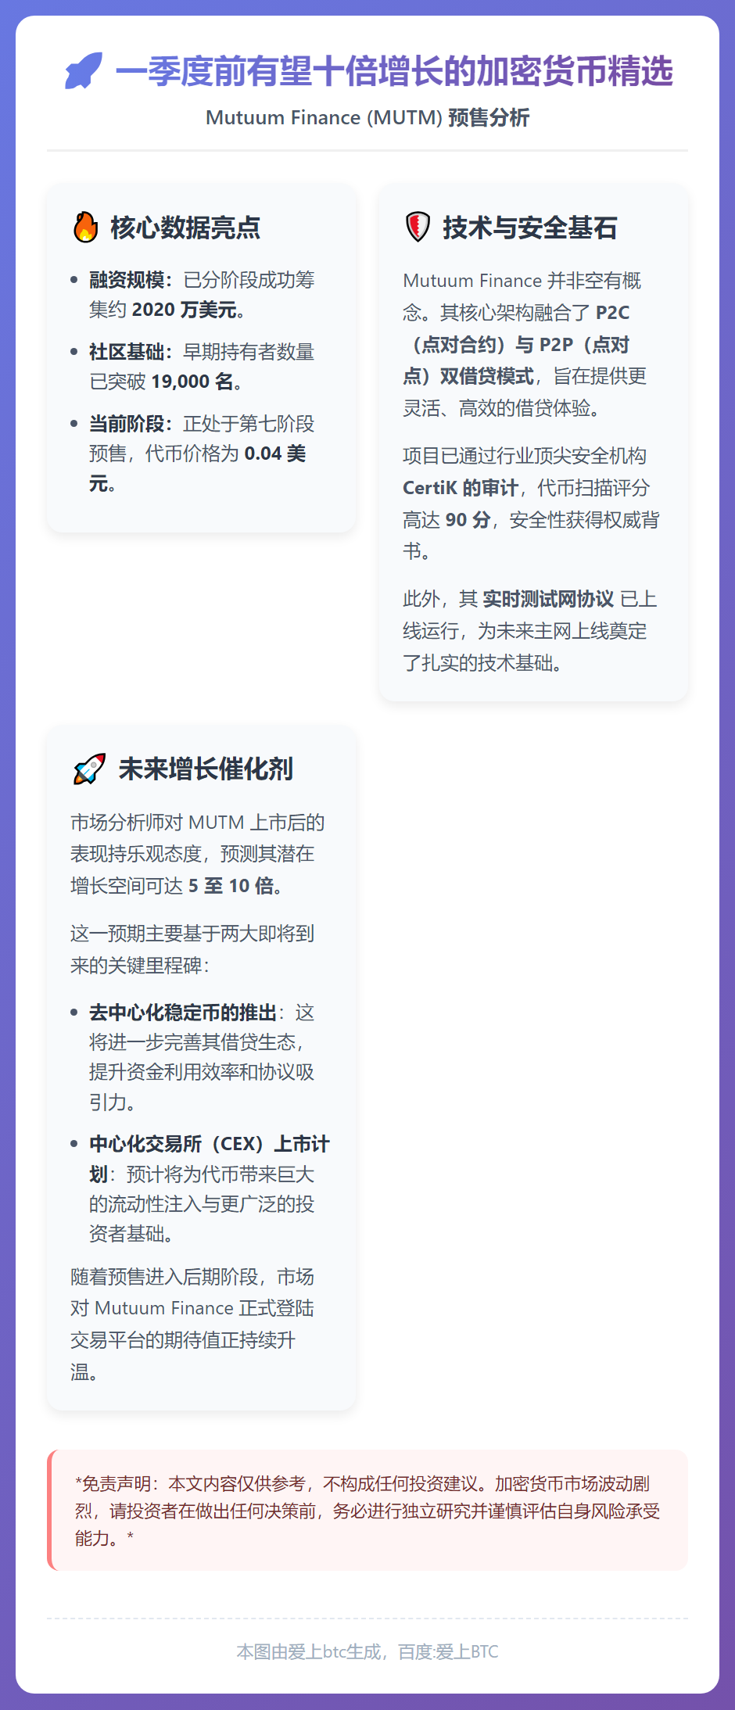The height and width of the screenshot is (1710, 735).
Task: Click the red 免责声明 disclaimer box
Action: (x=367, y=1510)
